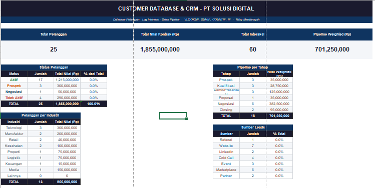Select the % Total column header
The height and width of the screenshot is (188, 375).
pos(279,134)
